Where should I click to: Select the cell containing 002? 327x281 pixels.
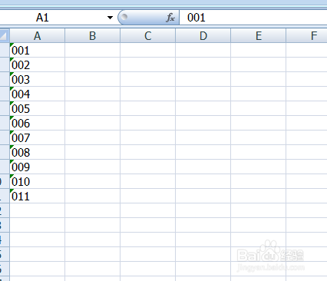37,64
